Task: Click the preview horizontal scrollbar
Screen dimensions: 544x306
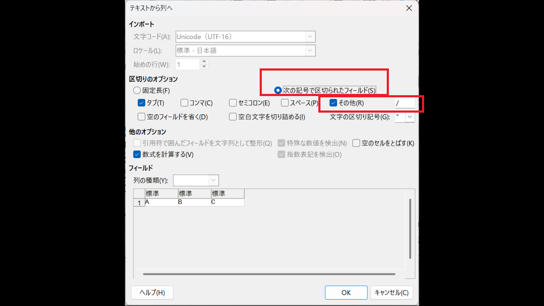Action: (x=269, y=274)
